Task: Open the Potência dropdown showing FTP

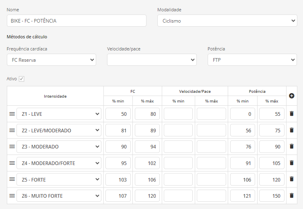Action: 252,60
